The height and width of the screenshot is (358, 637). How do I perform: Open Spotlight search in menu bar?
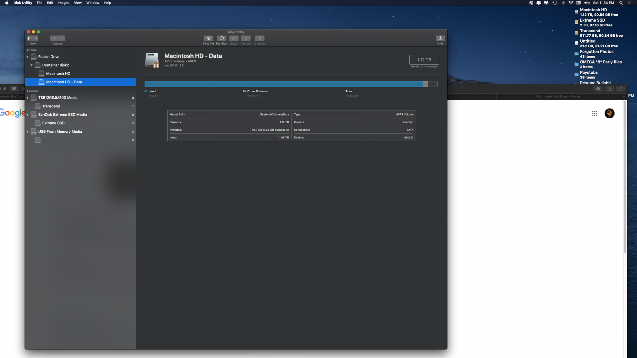621,3
